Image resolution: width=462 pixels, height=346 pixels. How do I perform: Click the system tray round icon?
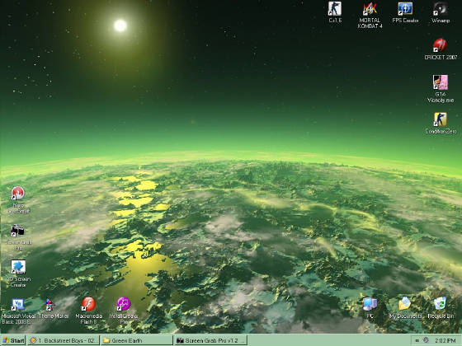pos(426,340)
